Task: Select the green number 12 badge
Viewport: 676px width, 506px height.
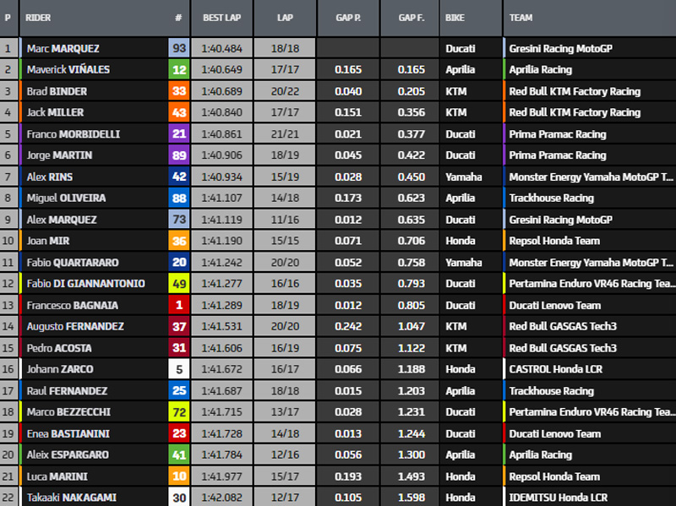Action: pos(178,69)
